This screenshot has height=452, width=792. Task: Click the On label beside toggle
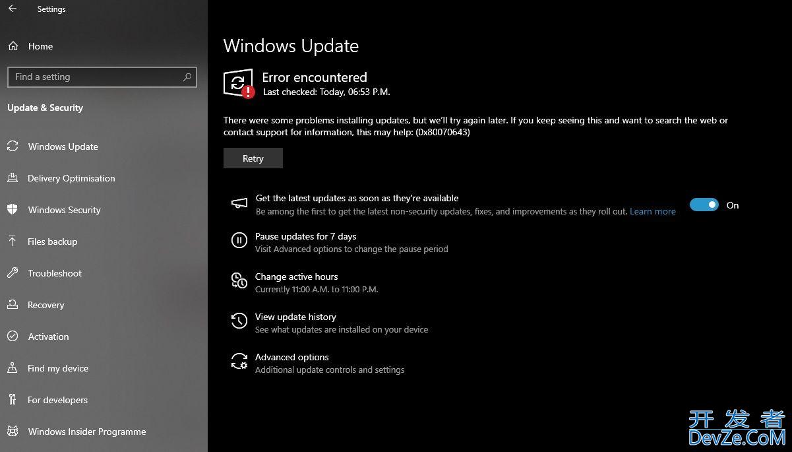point(733,205)
